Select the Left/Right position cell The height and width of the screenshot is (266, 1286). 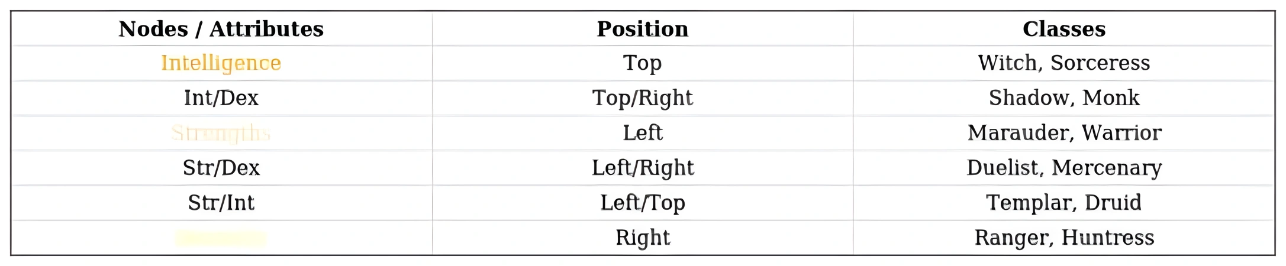pos(643,168)
